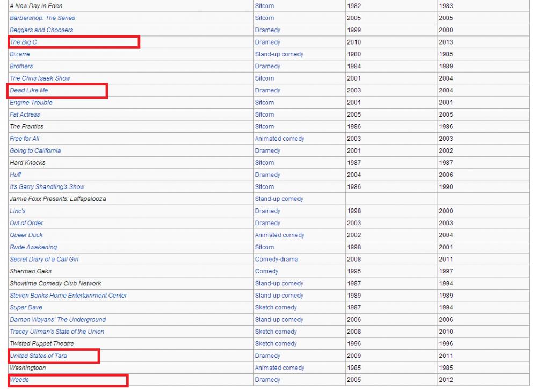
Task: Click Beggars and Choosers link
Action: 41,30
